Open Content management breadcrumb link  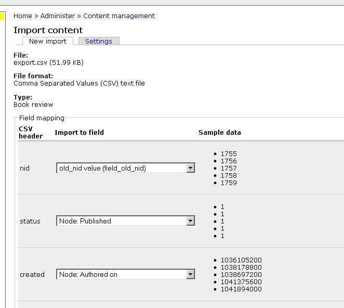coord(119,16)
